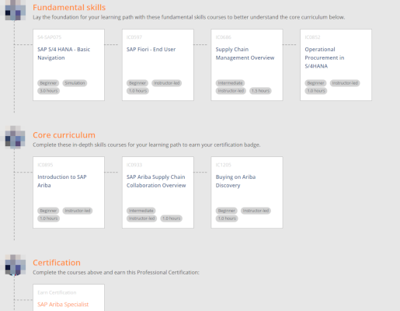Click Instructor-led tag on Operational Procurement card

pos(345,83)
